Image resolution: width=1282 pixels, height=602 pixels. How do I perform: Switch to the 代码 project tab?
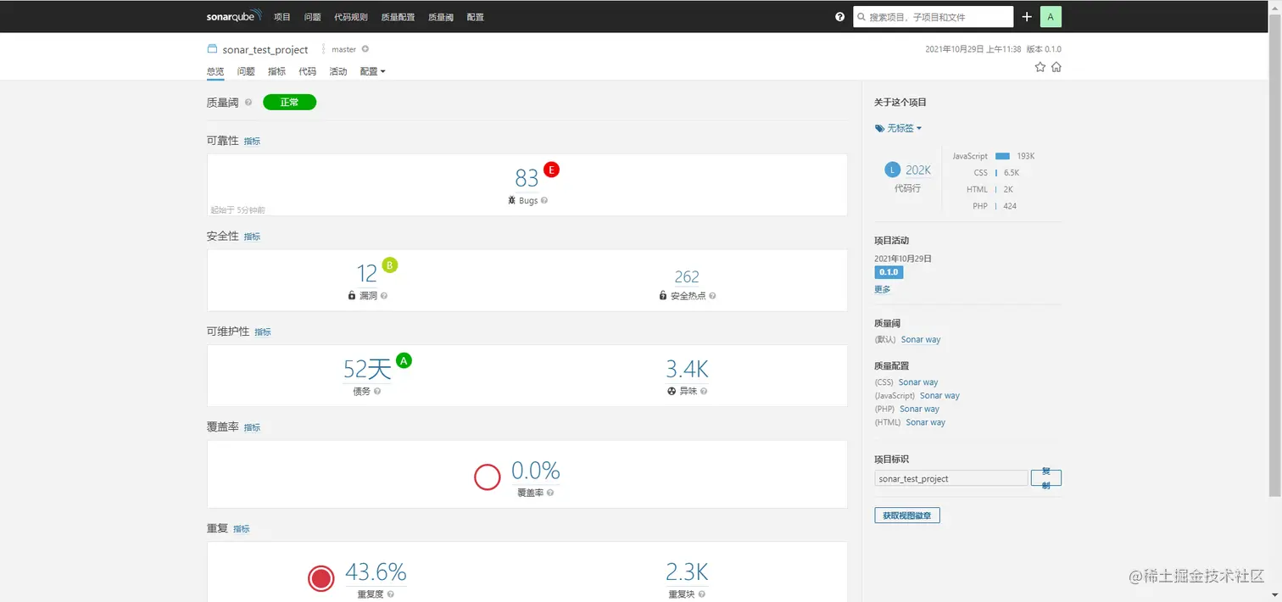pyautogui.click(x=307, y=71)
